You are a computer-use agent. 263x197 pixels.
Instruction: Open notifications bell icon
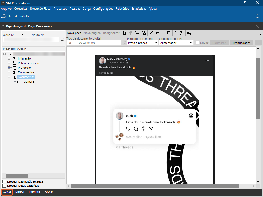(x=257, y=16)
